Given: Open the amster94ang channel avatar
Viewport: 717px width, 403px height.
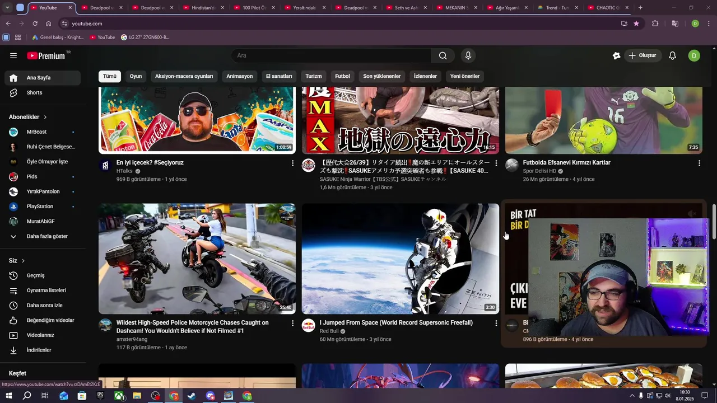Looking at the screenshot, I should point(105,325).
